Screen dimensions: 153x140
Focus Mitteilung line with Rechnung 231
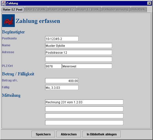(84, 102)
